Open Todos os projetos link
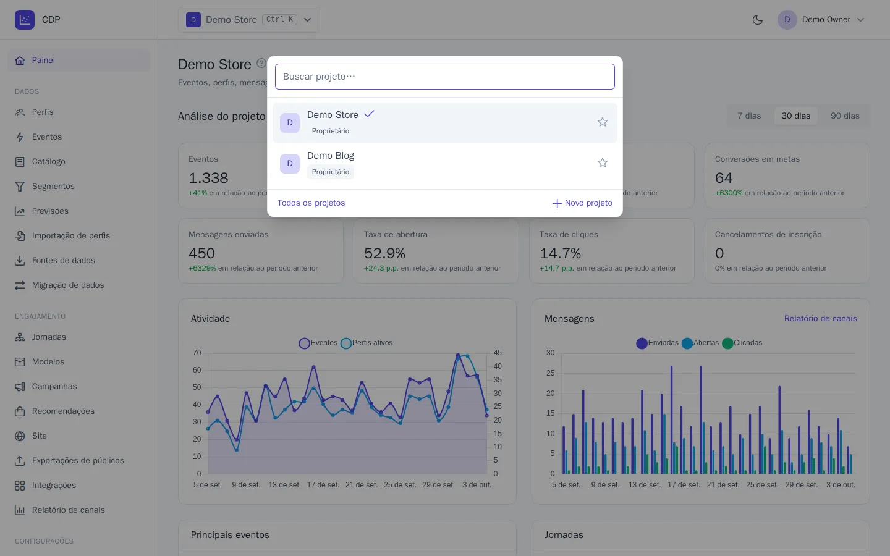The image size is (890, 556). tap(311, 203)
